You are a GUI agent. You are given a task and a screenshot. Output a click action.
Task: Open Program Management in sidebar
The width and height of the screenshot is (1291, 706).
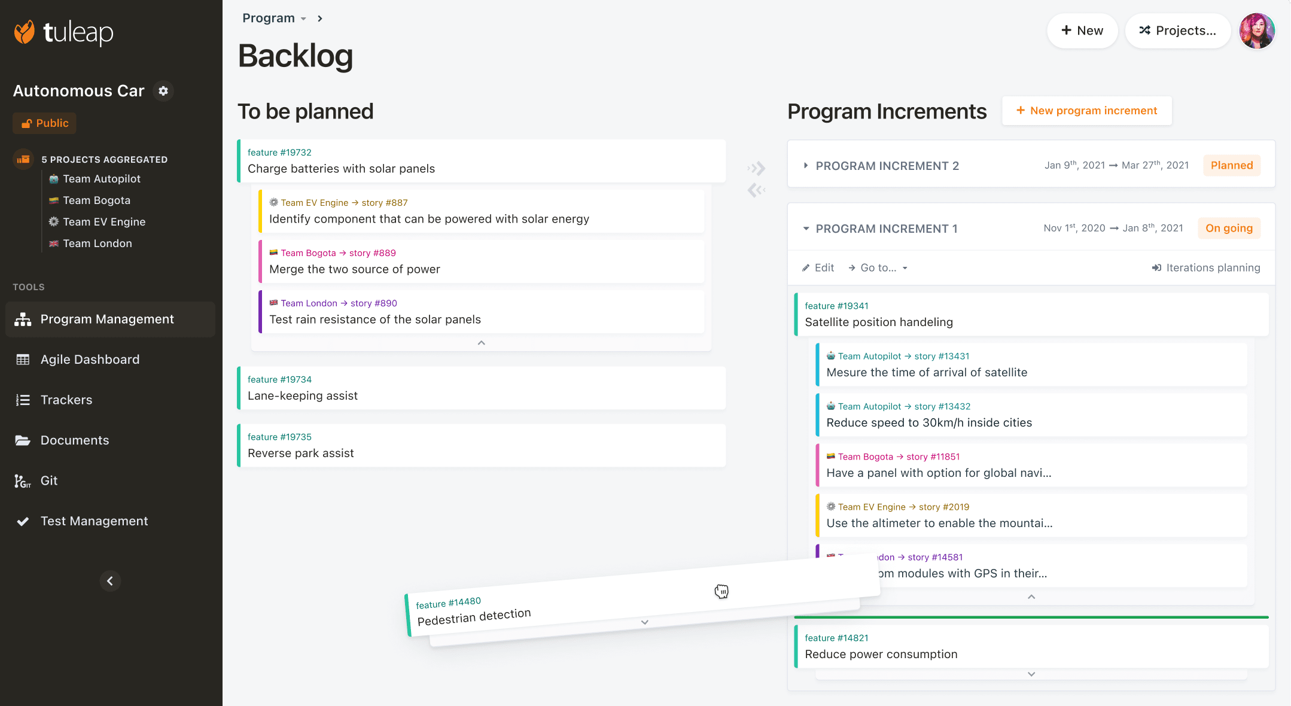(107, 319)
